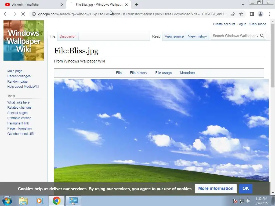Image resolution: width=275 pixels, height=206 pixels.
Task: Click the scrollbar down arrow
Action: tap(273, 193)
